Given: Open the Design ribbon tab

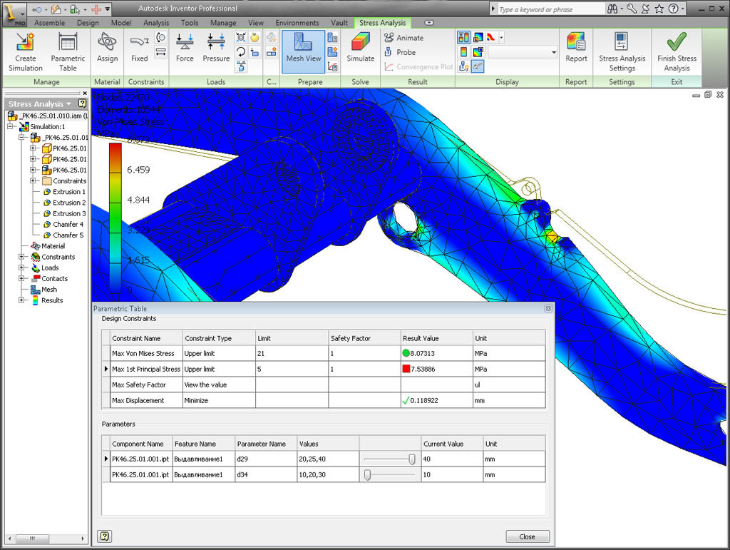Looking at the screenshot, I should pos(88,23).
